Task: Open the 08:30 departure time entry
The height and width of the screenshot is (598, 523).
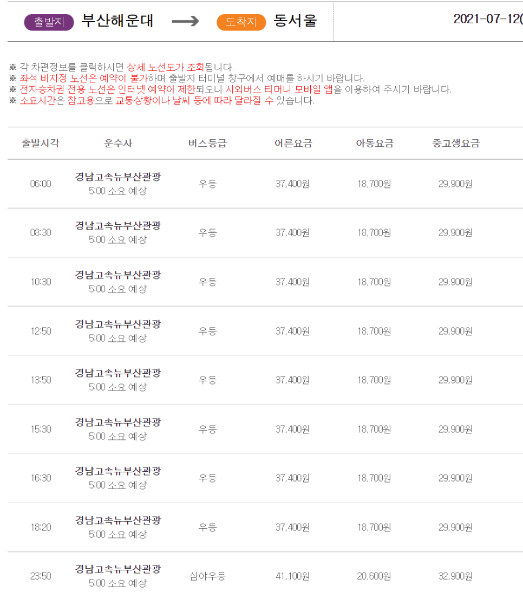Action: pyautogui.click(x=41, y=233)
